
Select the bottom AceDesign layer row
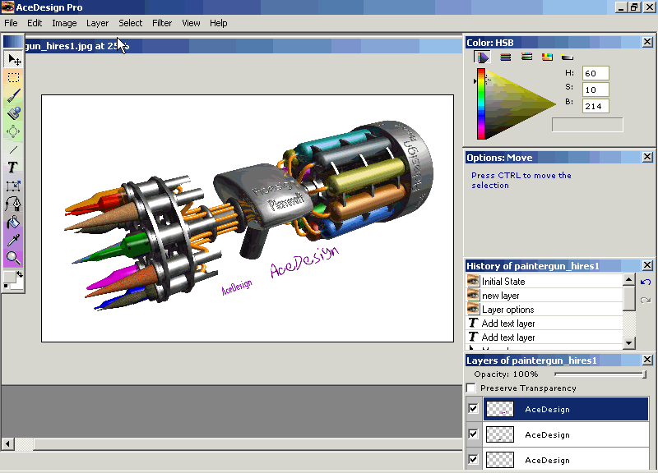[x=566, y=460]
